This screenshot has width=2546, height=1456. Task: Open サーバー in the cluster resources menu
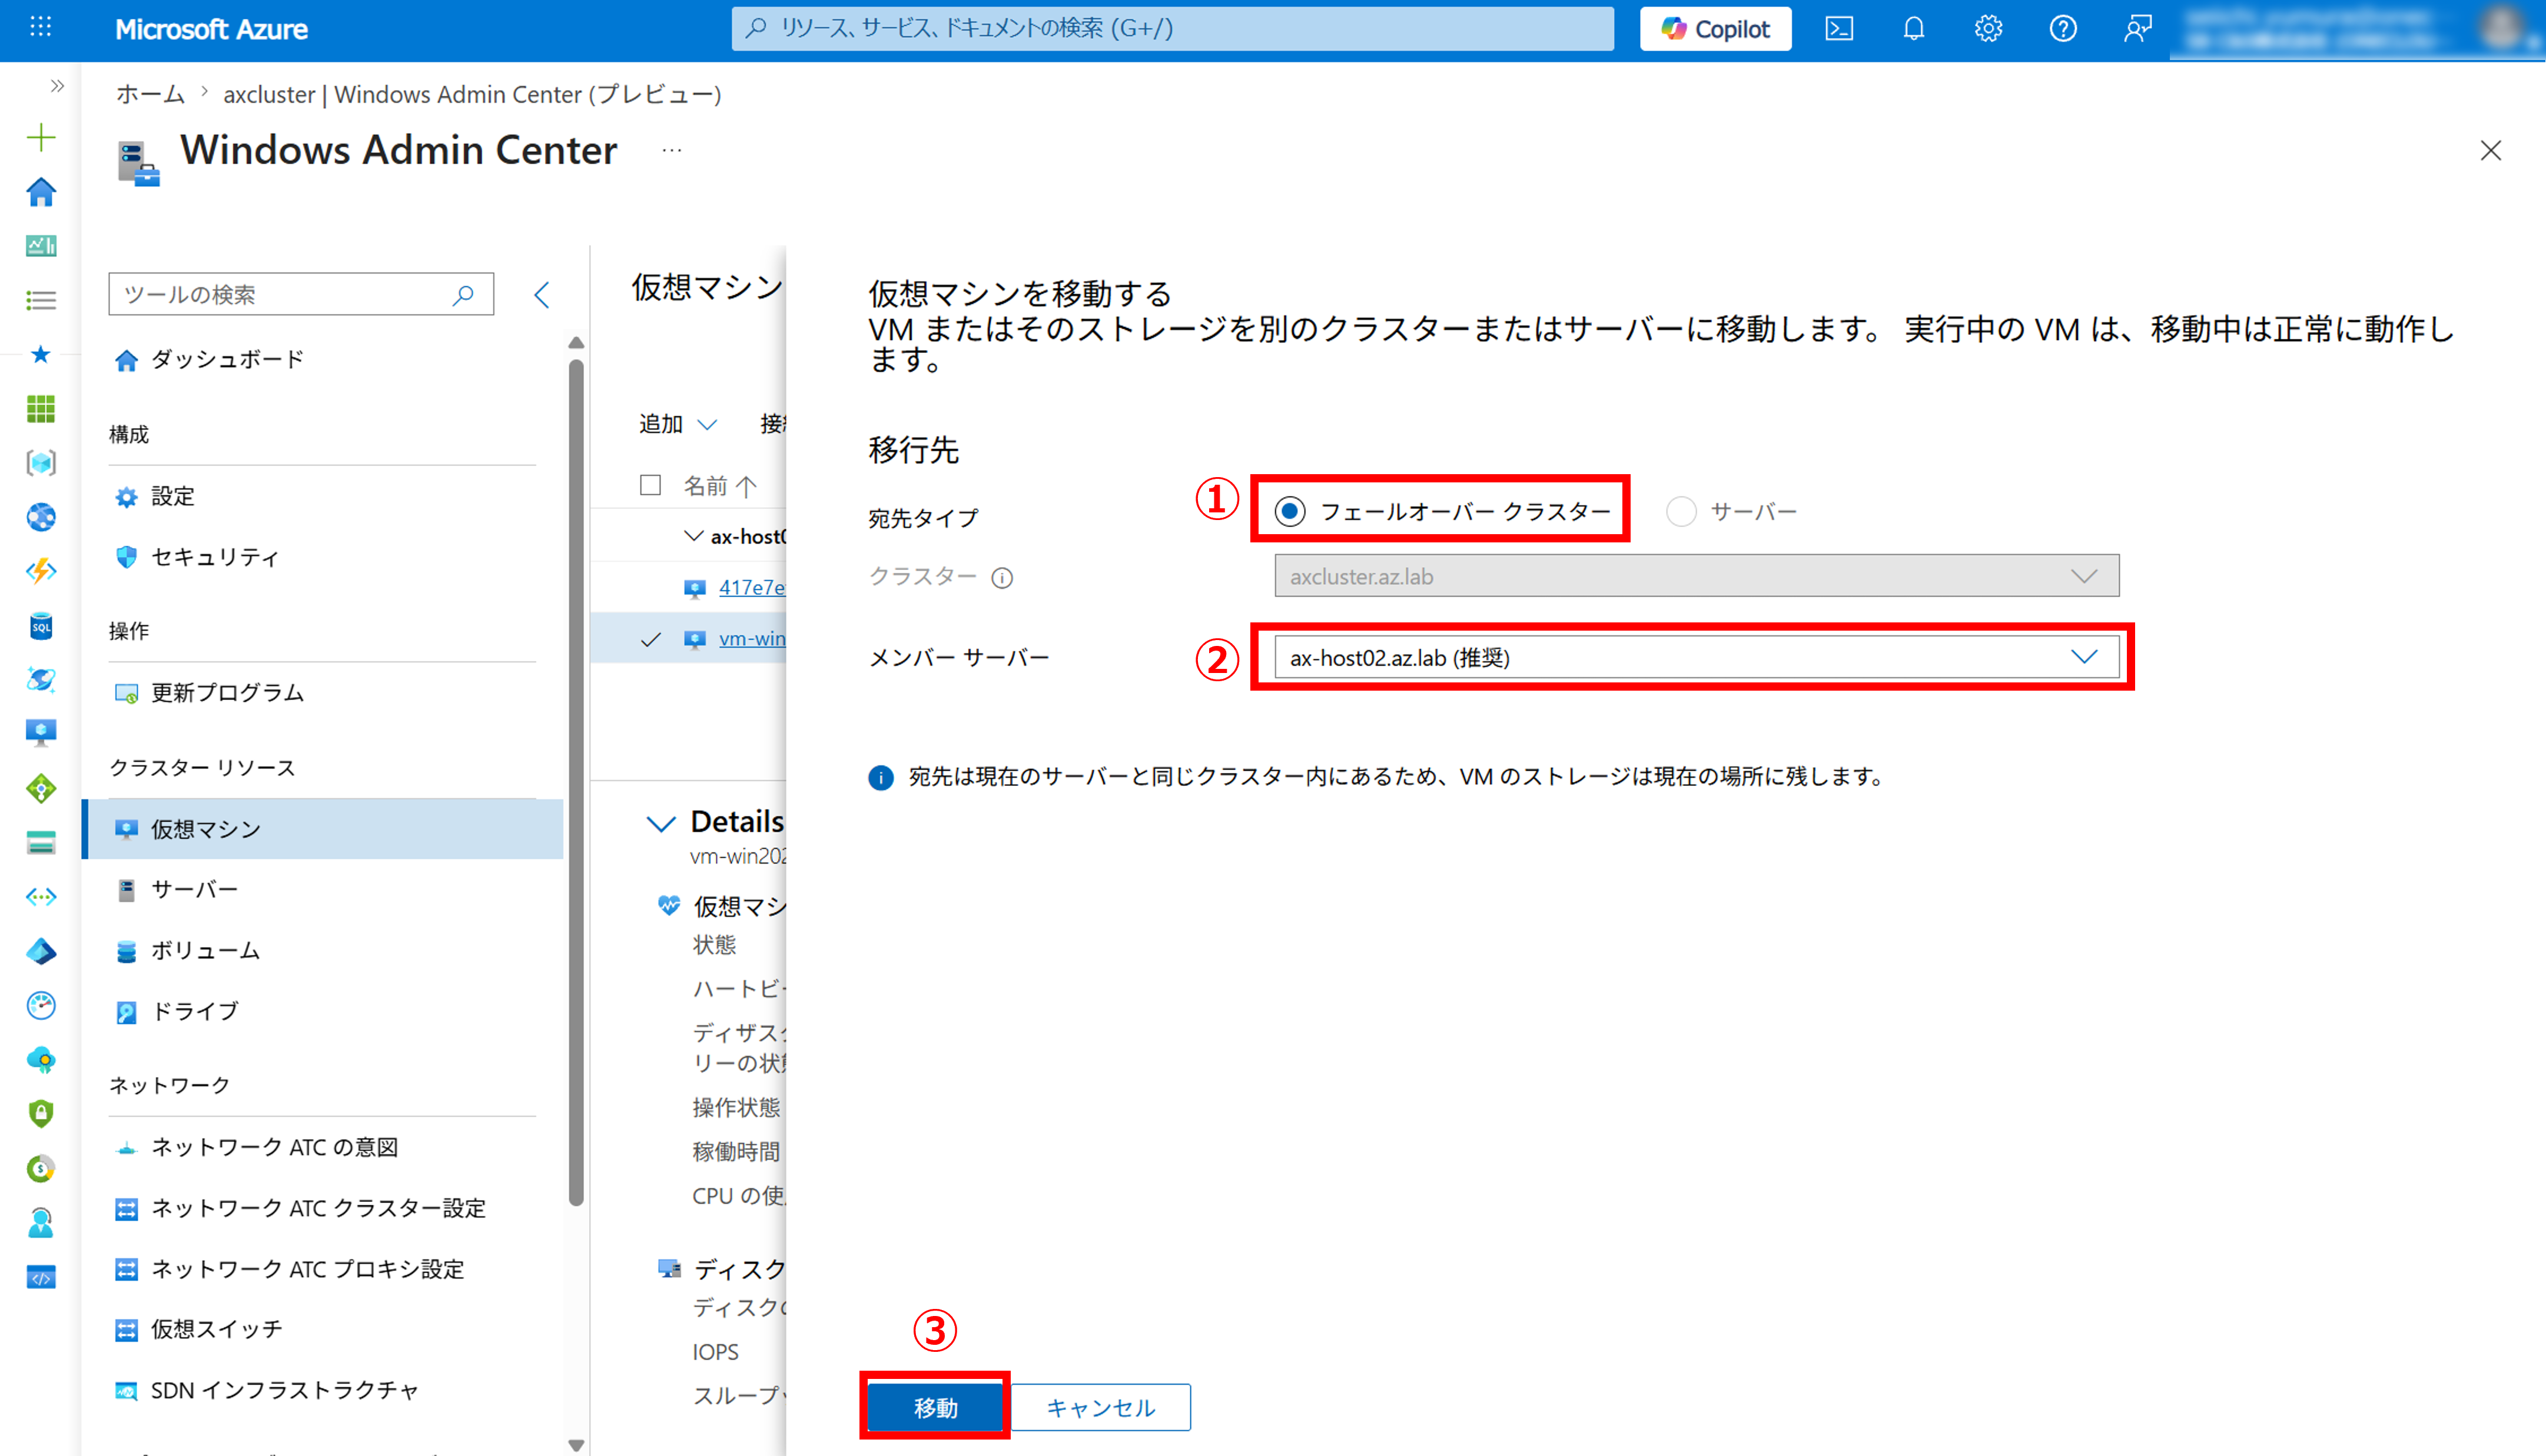pos(194,890)
